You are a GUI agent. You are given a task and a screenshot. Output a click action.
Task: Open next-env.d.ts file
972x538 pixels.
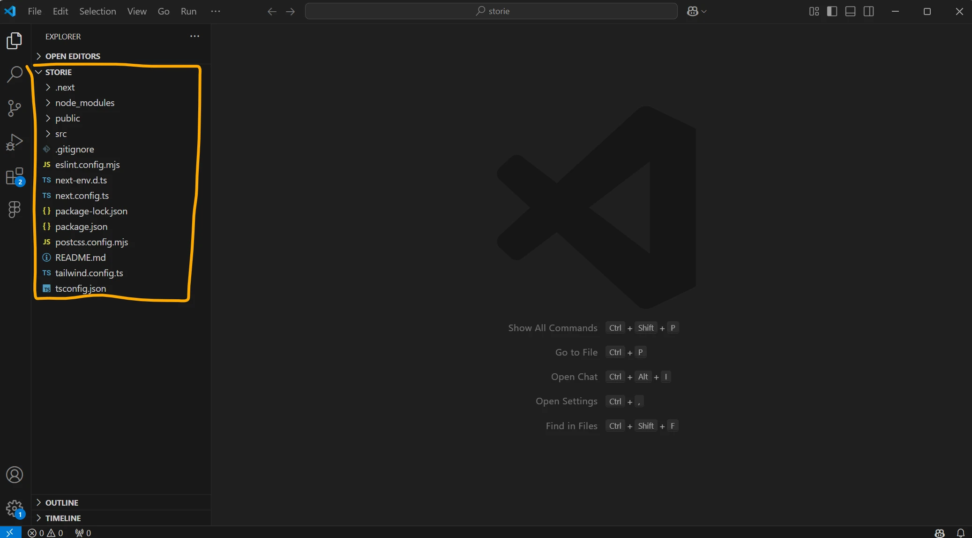[x=121, y=181]
